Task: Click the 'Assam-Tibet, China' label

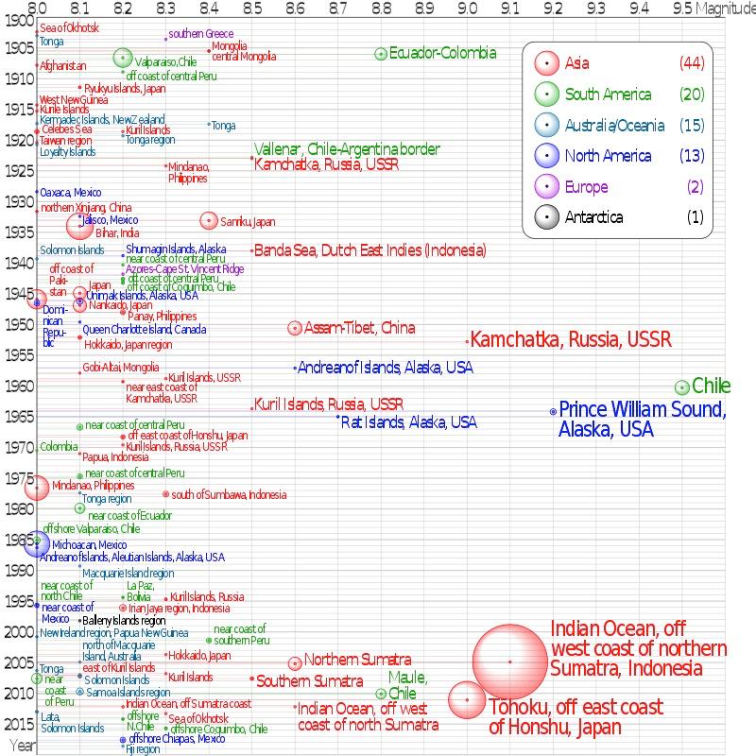Action: (360, 328)
